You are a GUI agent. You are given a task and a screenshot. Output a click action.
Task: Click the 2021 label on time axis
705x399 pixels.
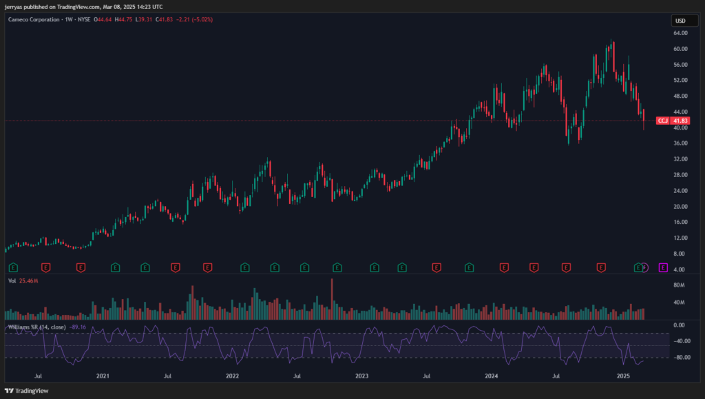point(103,376)
